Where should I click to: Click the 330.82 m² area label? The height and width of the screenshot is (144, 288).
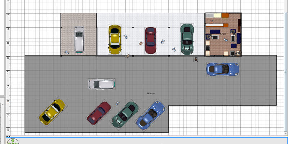coord(150,94)
